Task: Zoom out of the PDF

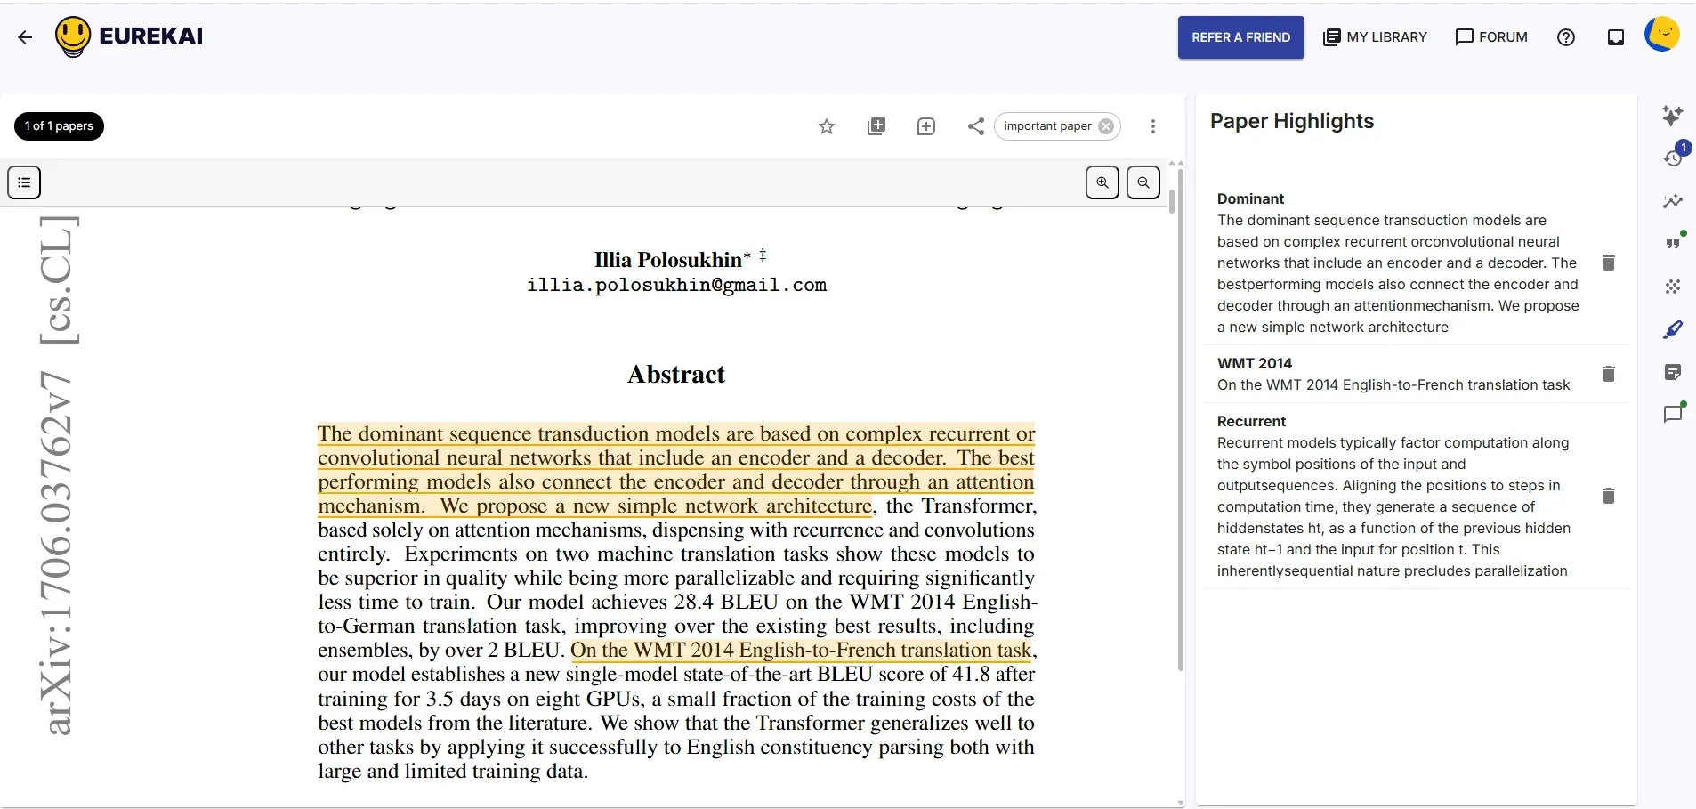Action: 1143,182
